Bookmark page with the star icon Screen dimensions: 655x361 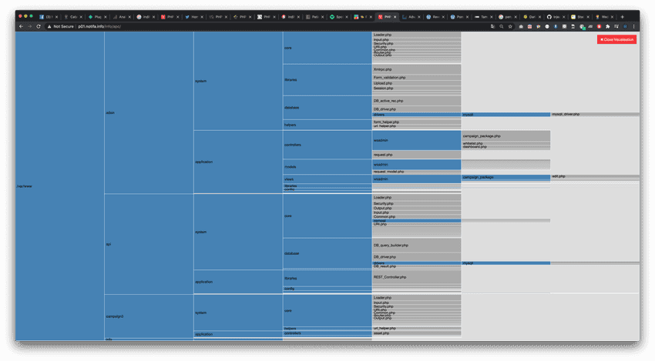tap(510, 26)
